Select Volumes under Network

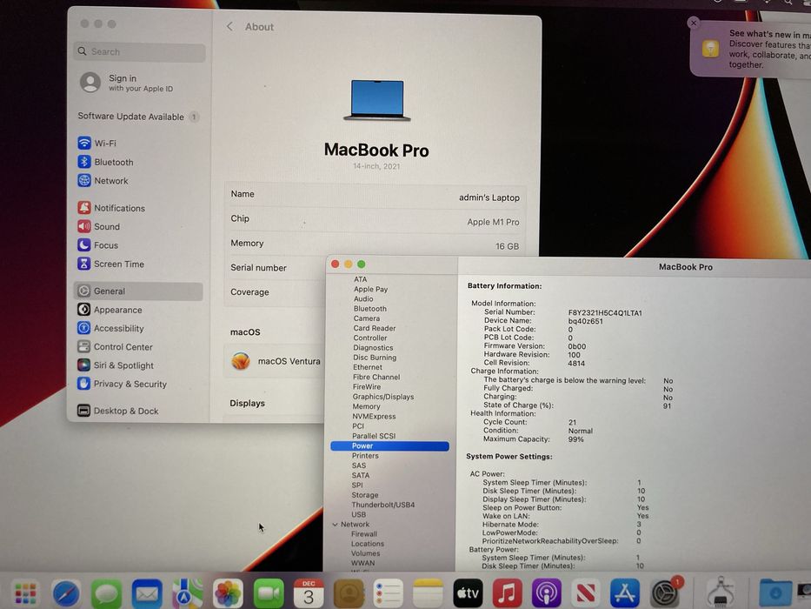click(x=365, y=553)
